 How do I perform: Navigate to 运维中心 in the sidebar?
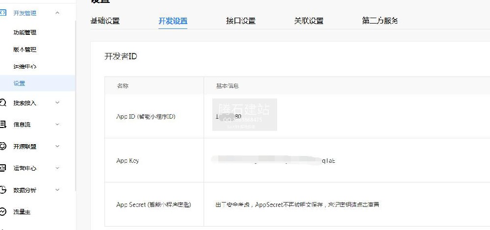25,67
